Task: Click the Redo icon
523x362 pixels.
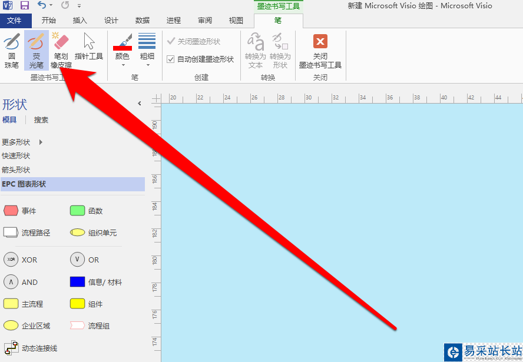Action: click(x=65, y=5)
